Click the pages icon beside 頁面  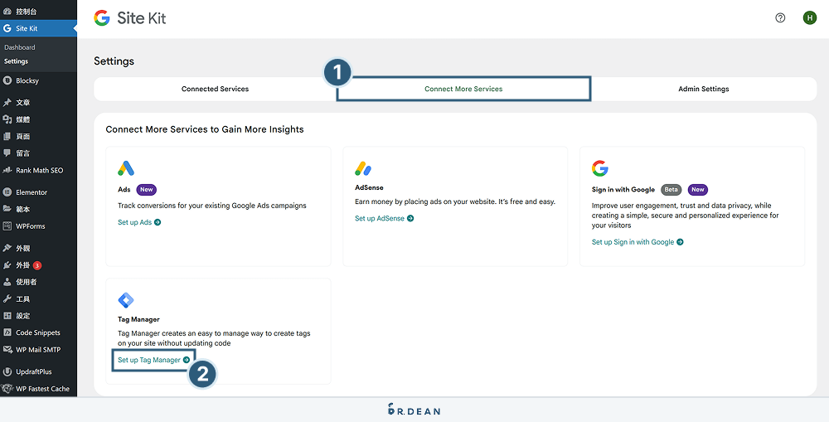click(7, 137)
